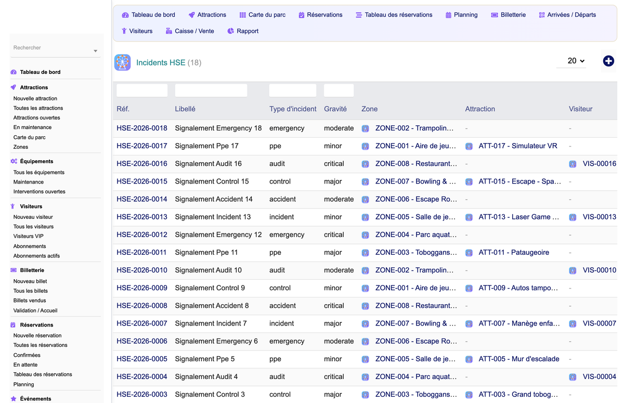Open incident HSE-2026-0018 reference link

click(x=142, y=128)
